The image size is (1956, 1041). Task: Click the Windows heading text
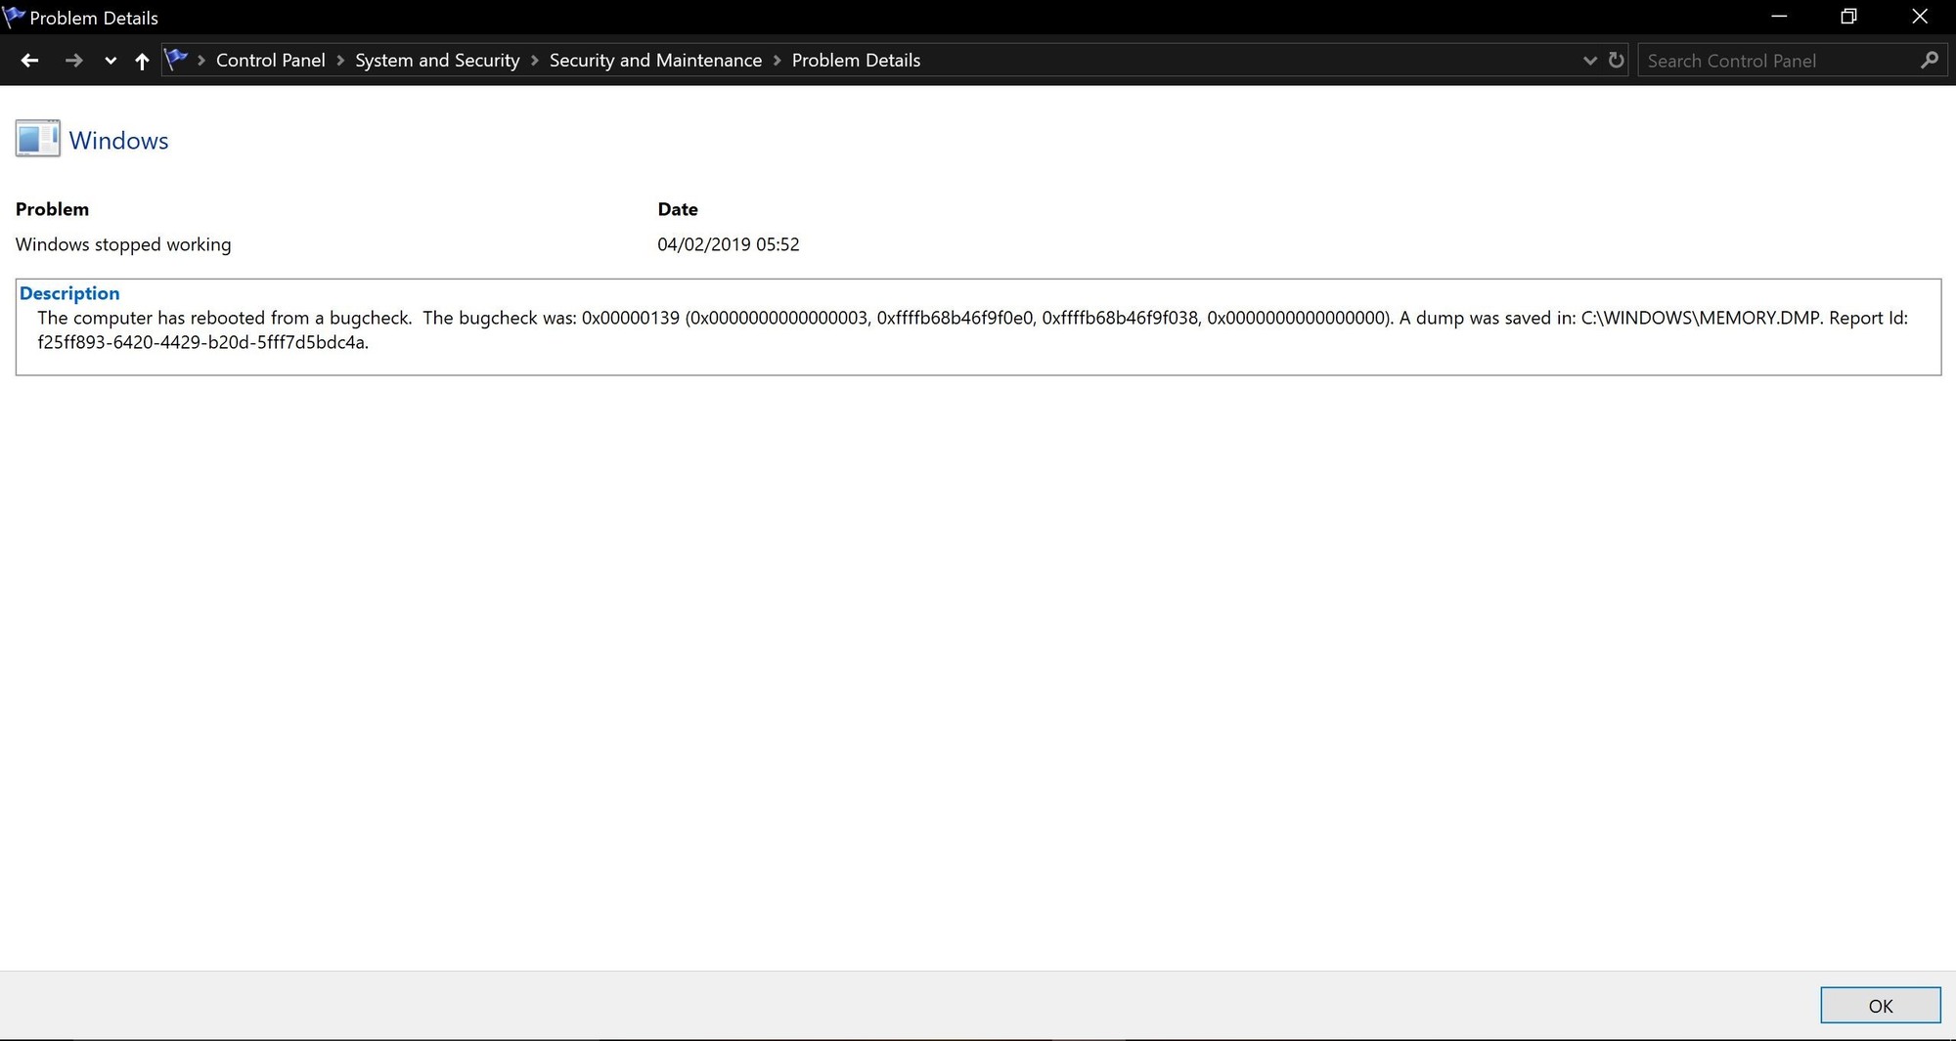pos(118,141)
